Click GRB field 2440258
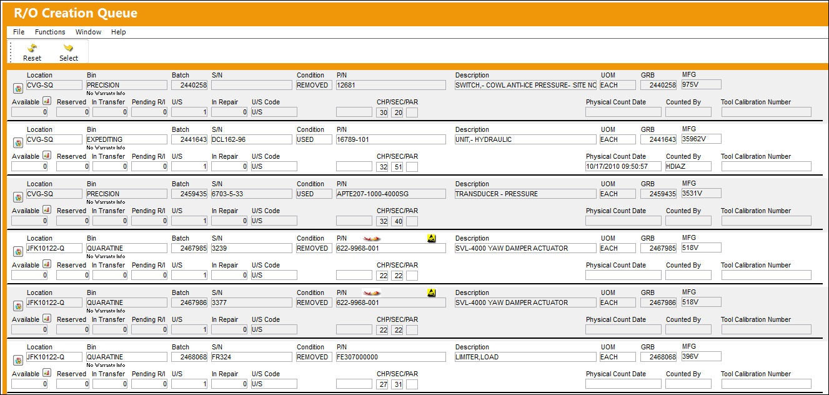 point(658,85)
